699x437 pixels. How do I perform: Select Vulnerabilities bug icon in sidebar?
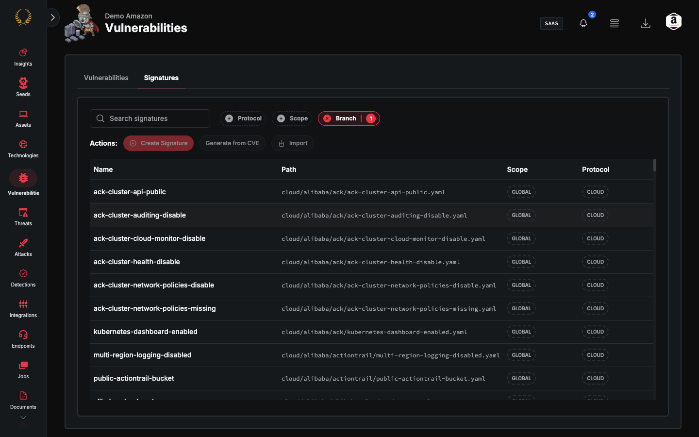[x=23, y=178]
